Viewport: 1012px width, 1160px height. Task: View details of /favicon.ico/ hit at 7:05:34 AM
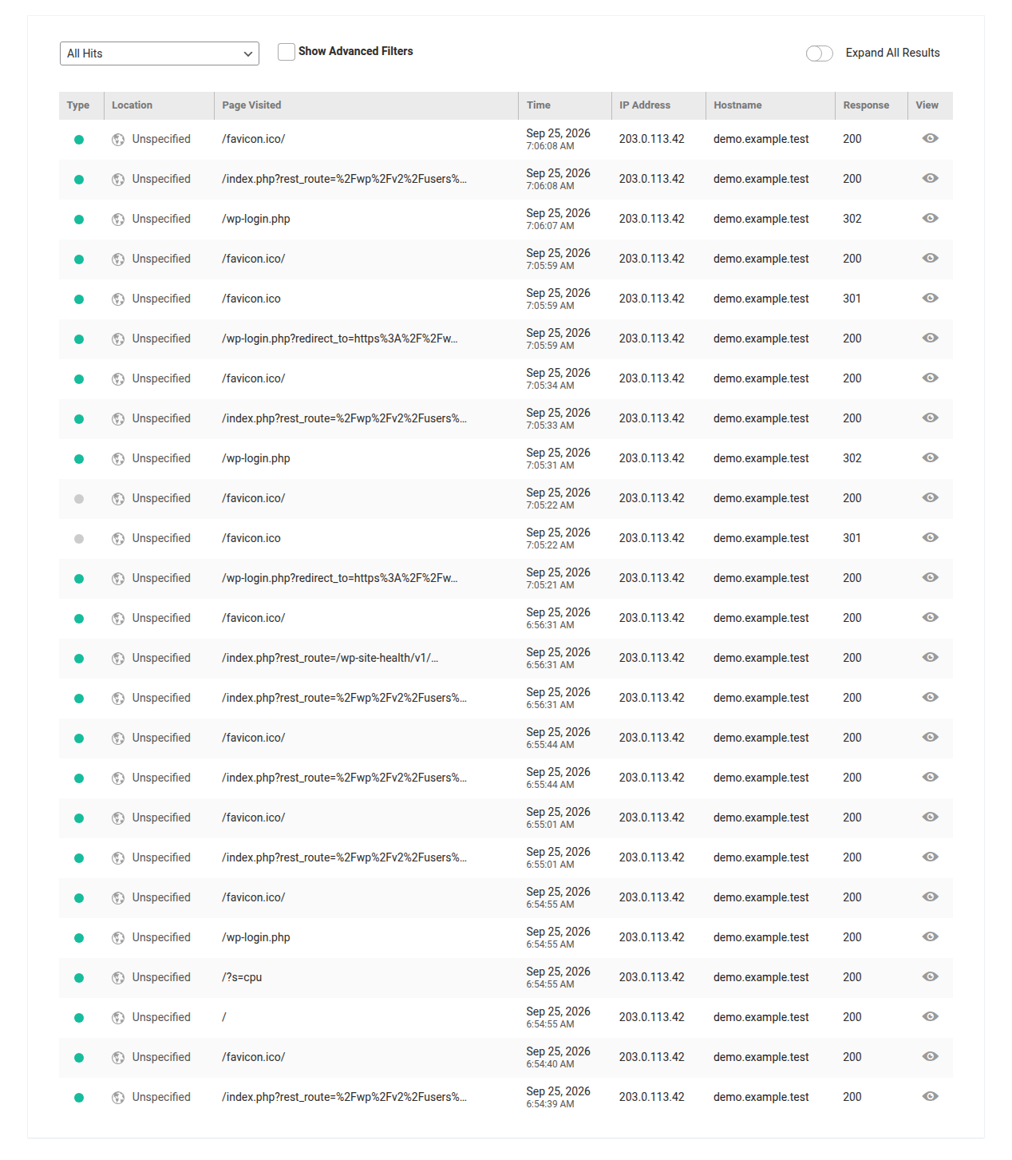930,378
